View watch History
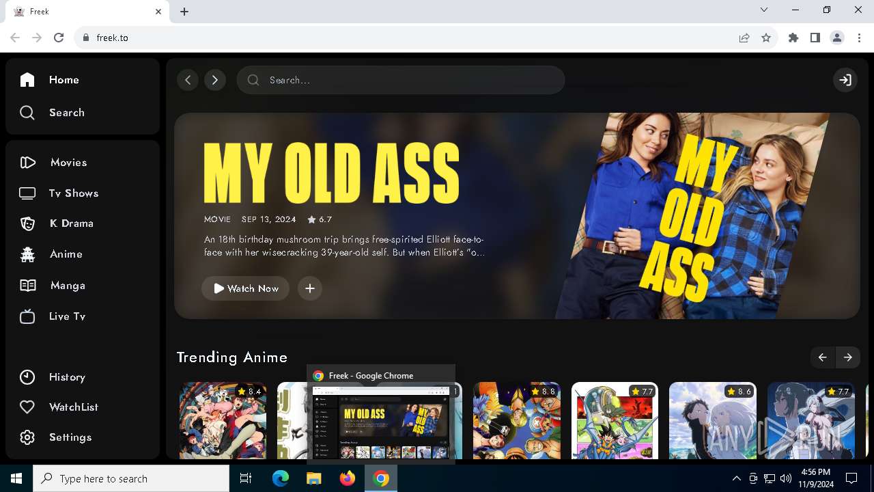The height and width of the screenshot is (492, 874). [53, 377]
